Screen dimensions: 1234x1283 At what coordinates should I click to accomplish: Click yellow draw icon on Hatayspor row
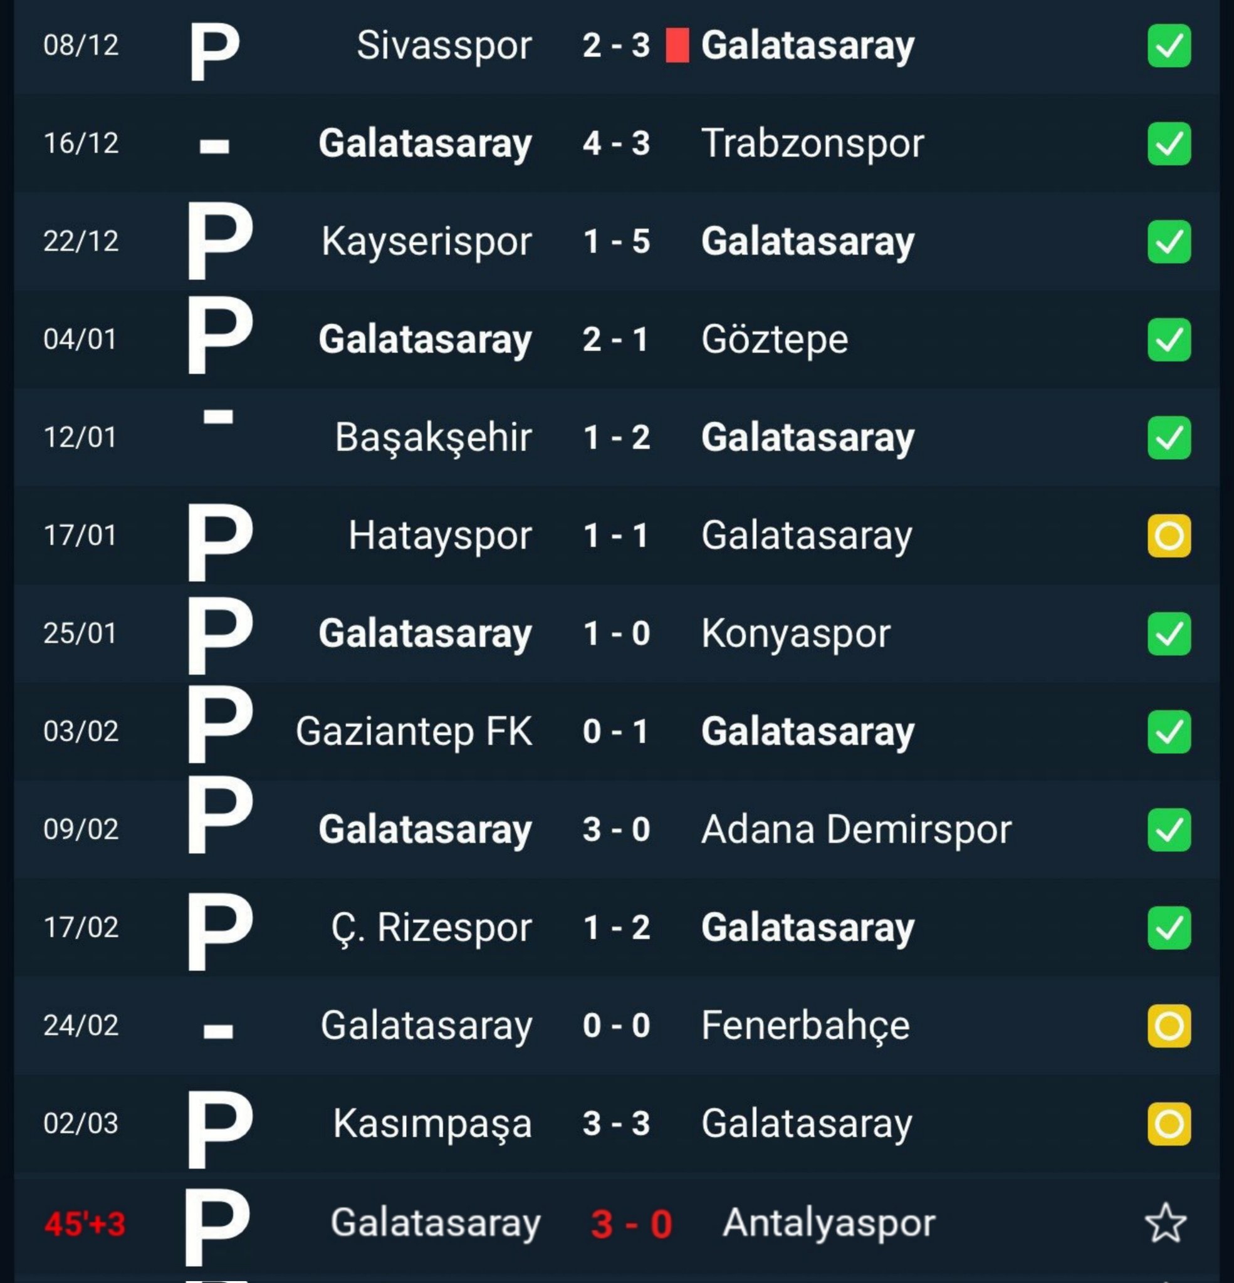(x=1168, y=536)
